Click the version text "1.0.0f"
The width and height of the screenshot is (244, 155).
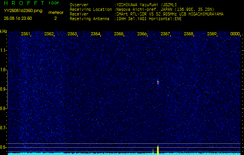54,3
